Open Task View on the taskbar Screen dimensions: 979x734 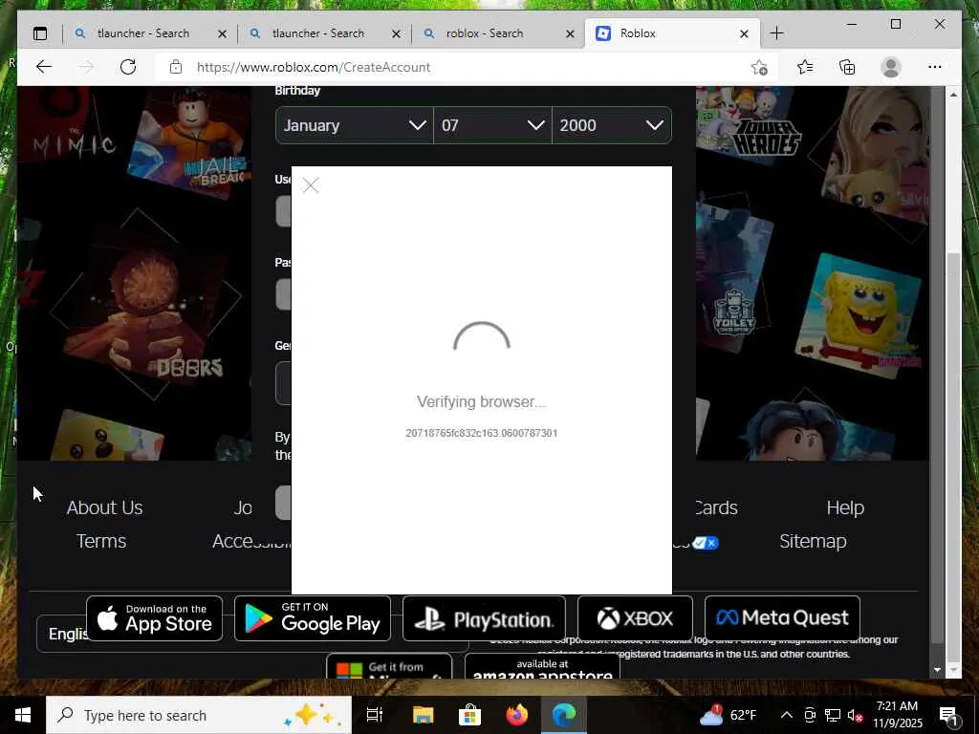click(375, 715)
